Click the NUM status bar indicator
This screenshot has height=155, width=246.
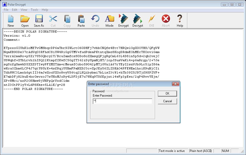225,151
